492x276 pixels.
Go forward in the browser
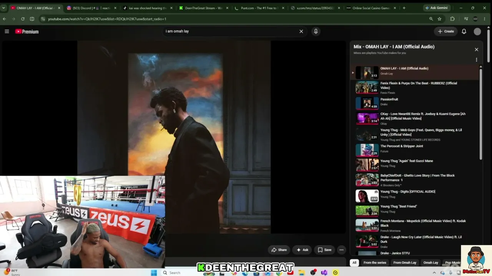(x=13, y=19)
